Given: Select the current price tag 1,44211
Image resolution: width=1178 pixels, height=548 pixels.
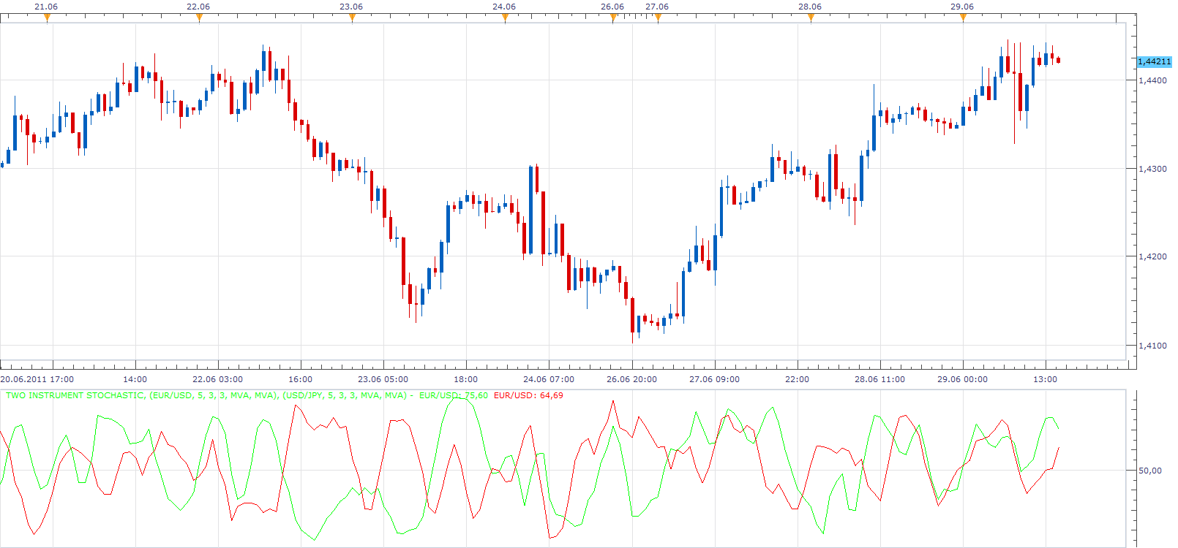Looking at the screenshot, I should [x=1154, y=61].
